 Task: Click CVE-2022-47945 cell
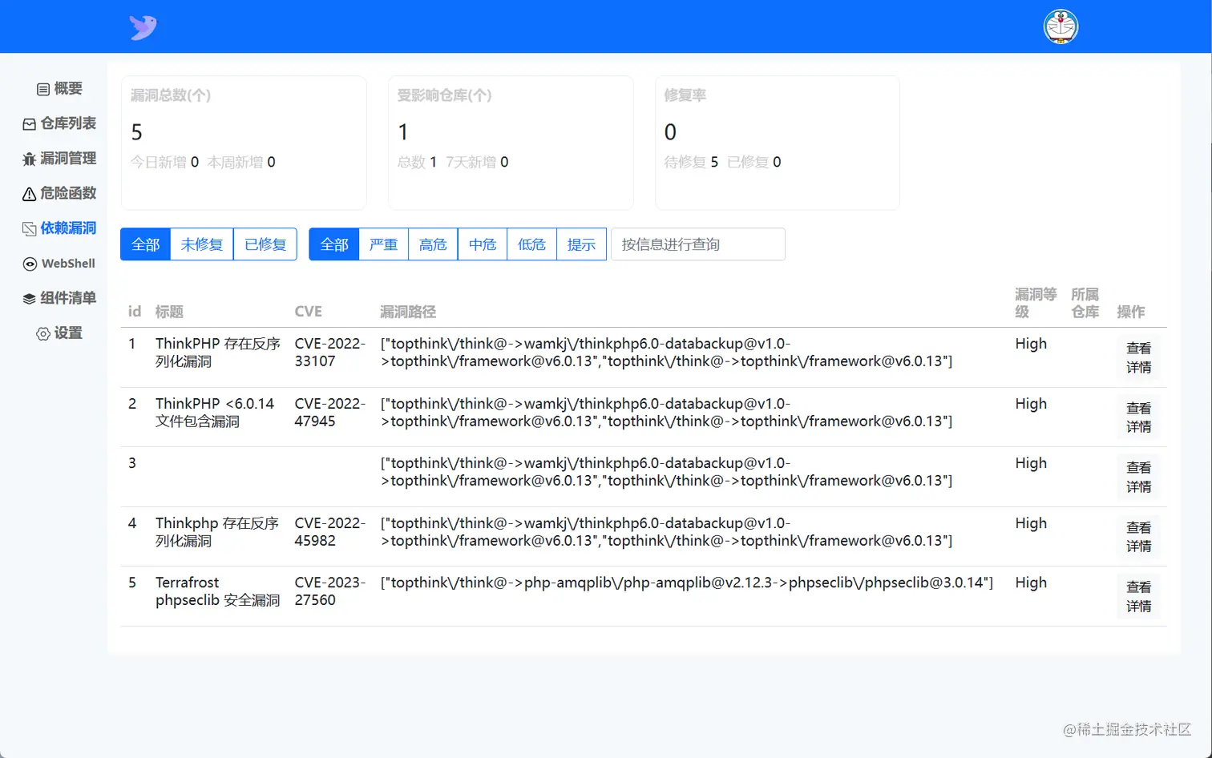[x=329, y=413]
